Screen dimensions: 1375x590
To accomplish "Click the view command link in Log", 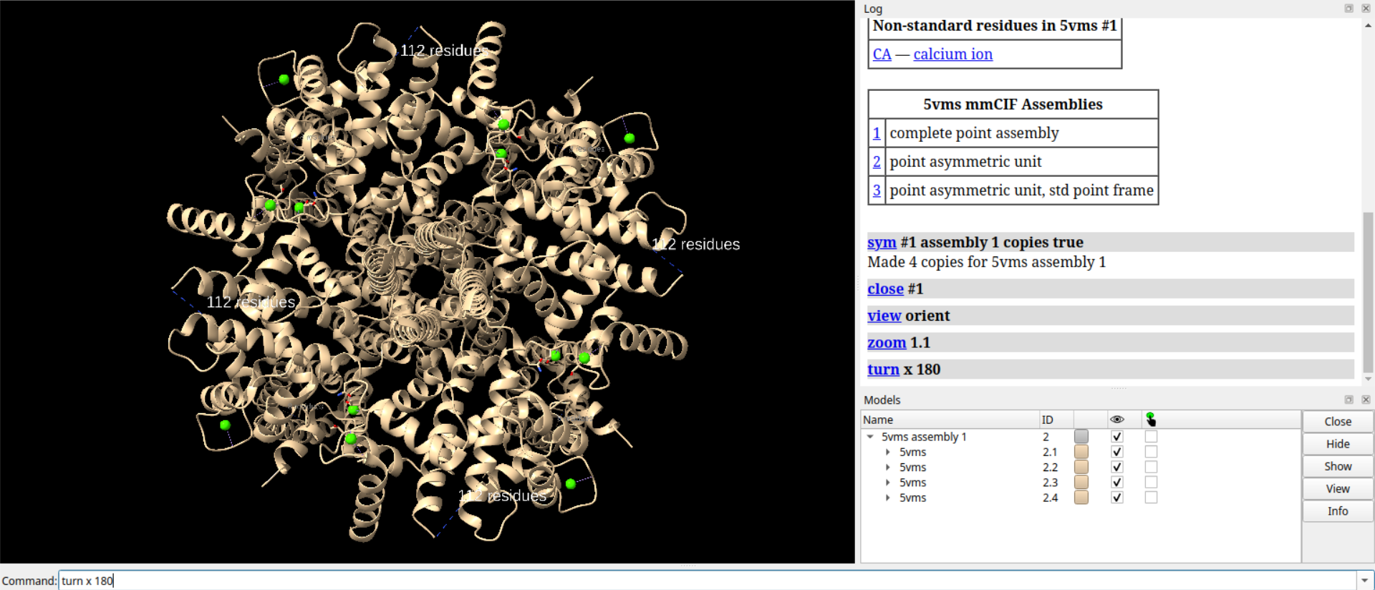I will [884, 316].
